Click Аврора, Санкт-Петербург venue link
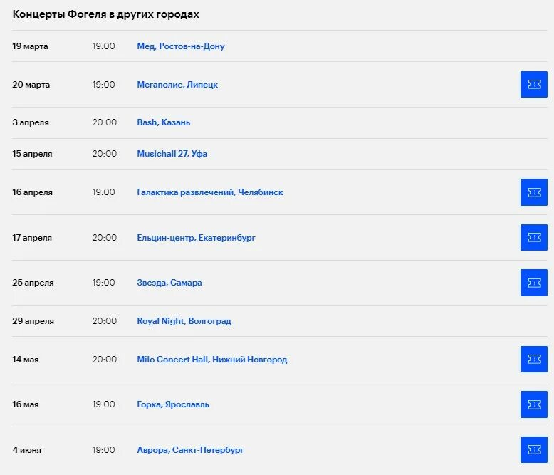Image resolution: width=554 pixels, height=475 pixels. click(190, 450)
